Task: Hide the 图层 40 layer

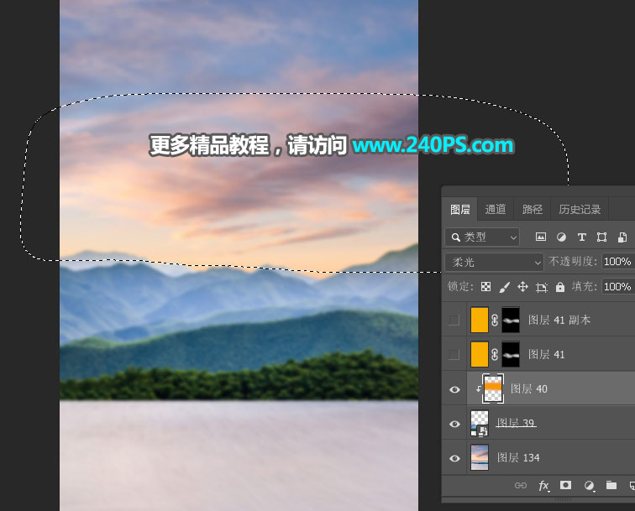Action: point(454,389)
